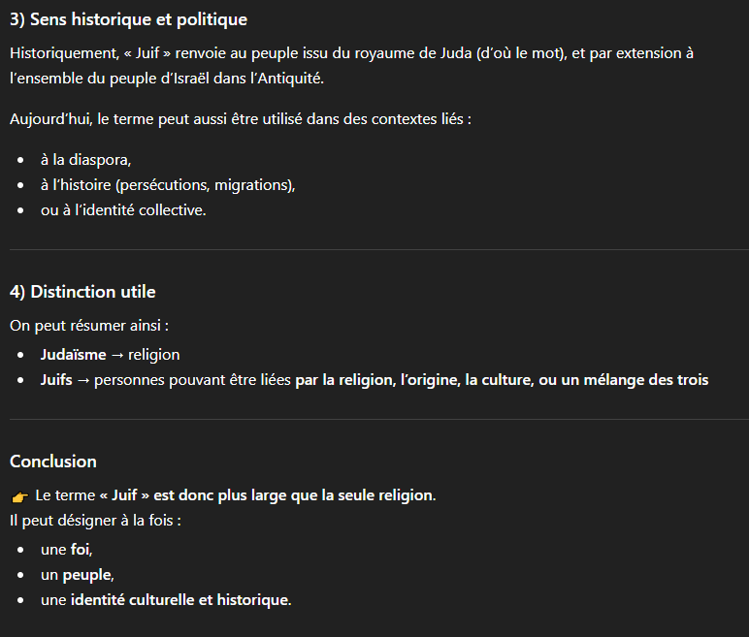This screenshot has width=749, height=637.
Task: Click the heading "3) Sens historique et politique"
Action: point(128,19)
